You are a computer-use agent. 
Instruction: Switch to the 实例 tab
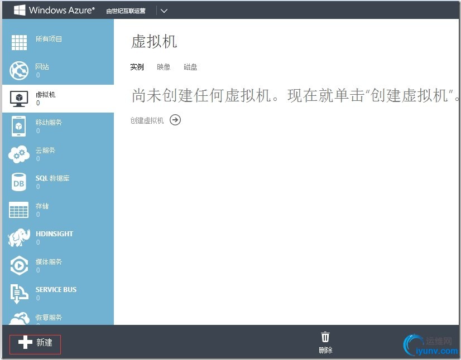click(137, 67)
